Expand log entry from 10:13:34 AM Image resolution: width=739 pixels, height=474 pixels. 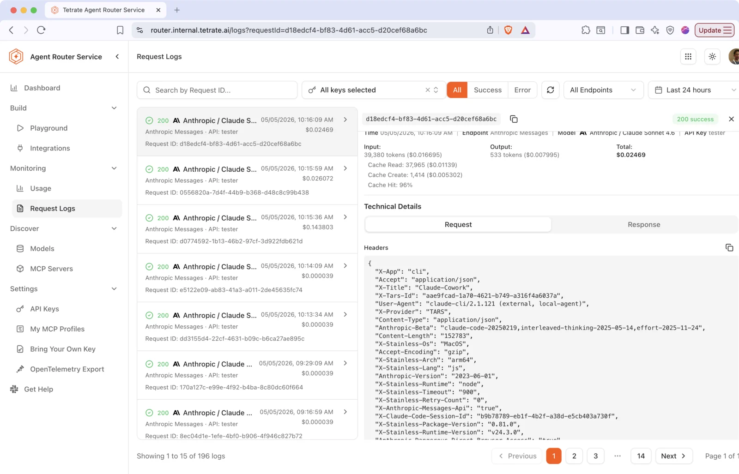coord(345,314)
